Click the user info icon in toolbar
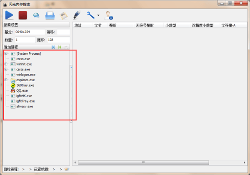The width and height of the screenshot is (250, 175). pyautogui.click(x=109, y=15)
